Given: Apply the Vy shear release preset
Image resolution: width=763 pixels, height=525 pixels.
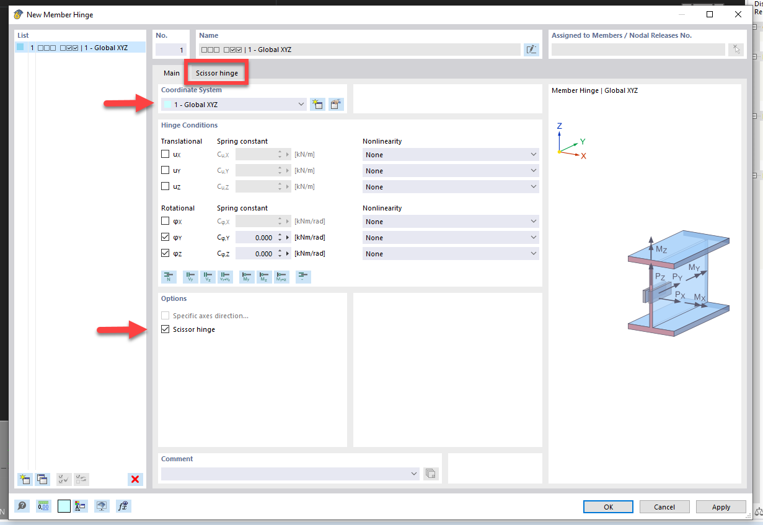Looking at the screenshot, I should 190,277.
